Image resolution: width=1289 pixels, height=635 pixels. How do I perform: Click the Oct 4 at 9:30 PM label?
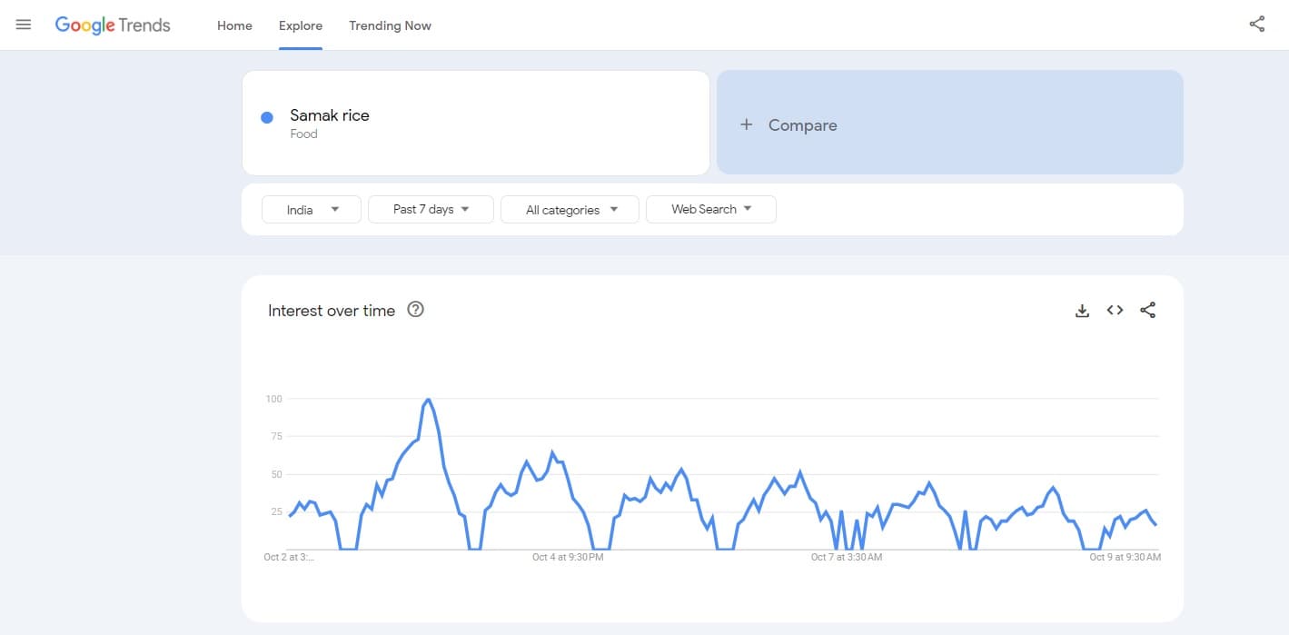tap(568, 557)
